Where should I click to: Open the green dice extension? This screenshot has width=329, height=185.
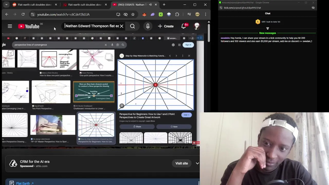(x=161, y=14)
